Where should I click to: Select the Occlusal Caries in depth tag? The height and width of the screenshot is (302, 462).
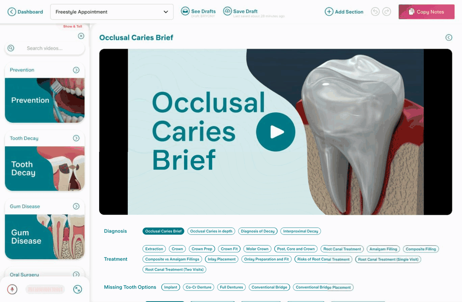tap(211, 232)
